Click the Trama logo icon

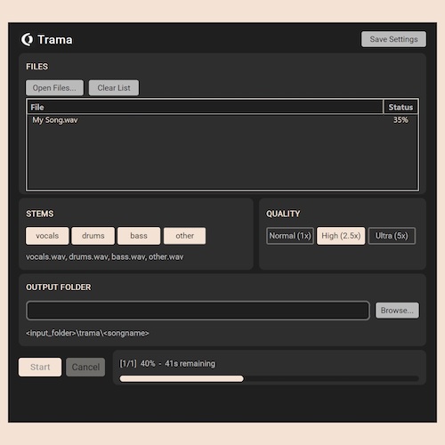coord(28,39)
